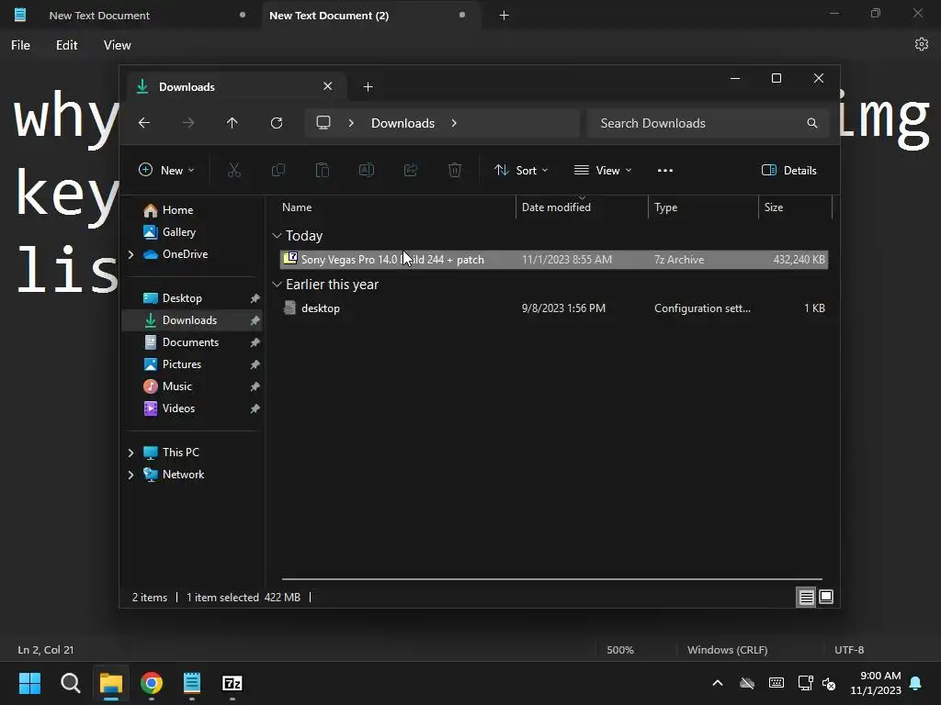Add a new Notepad tab

[505, 15]
